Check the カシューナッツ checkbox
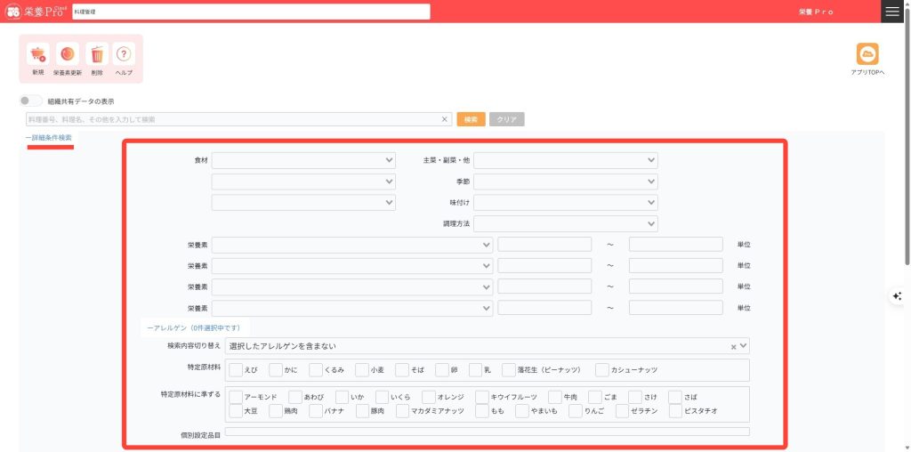911x452 pixels. pos(602,370)
